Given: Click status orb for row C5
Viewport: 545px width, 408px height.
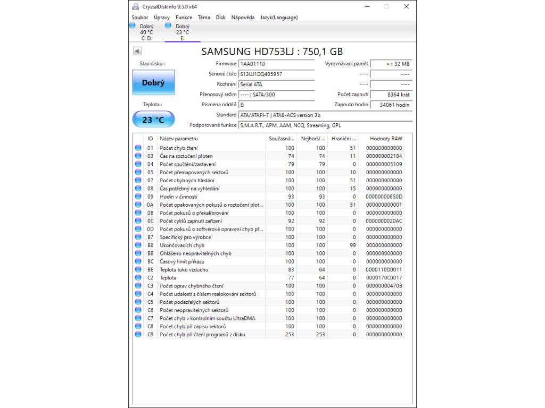Looking at the screenshot, I should [138, 302].
